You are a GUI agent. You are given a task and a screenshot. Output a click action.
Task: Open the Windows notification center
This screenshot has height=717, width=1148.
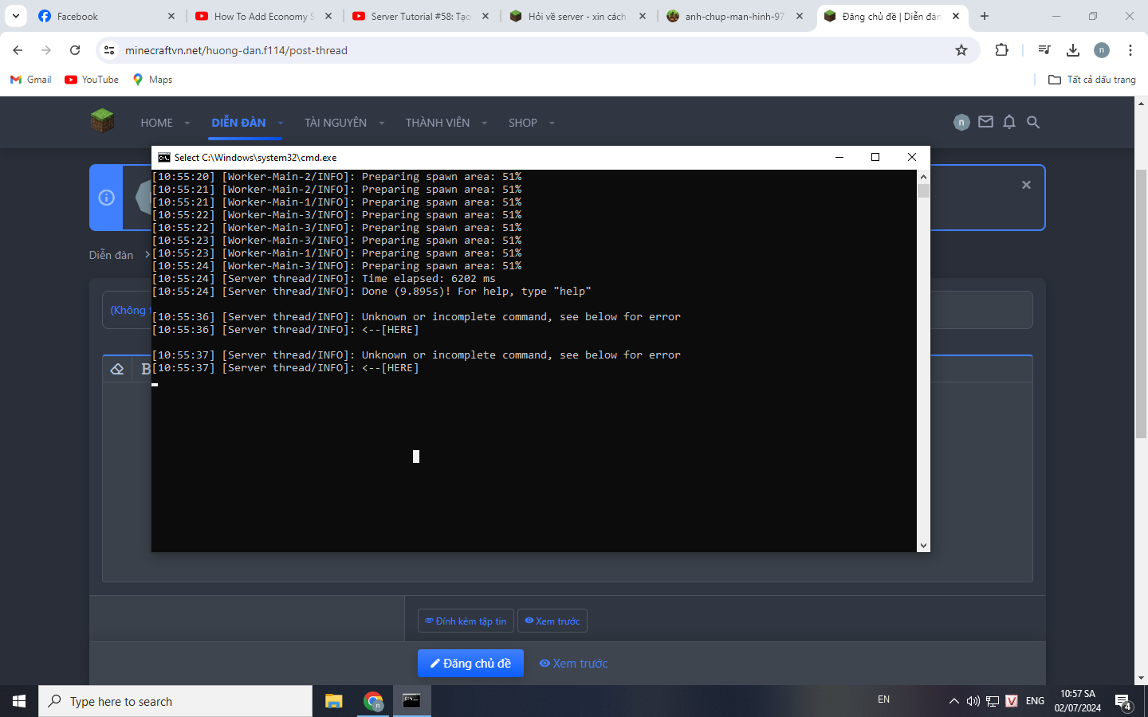click(1124, 702)
